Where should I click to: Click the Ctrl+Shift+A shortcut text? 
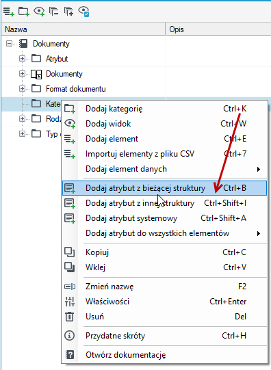pyautogui.click(x=223, y=218)
